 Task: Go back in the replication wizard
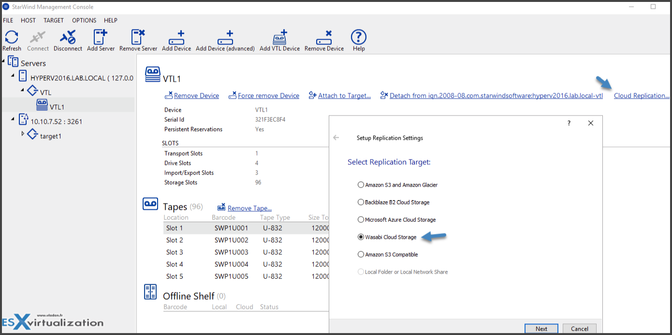[336, 138]
